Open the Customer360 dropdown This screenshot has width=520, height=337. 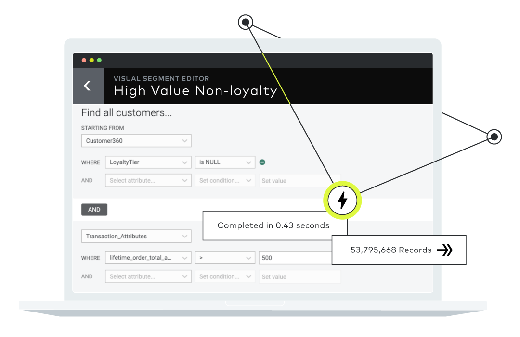pos(136,141)
